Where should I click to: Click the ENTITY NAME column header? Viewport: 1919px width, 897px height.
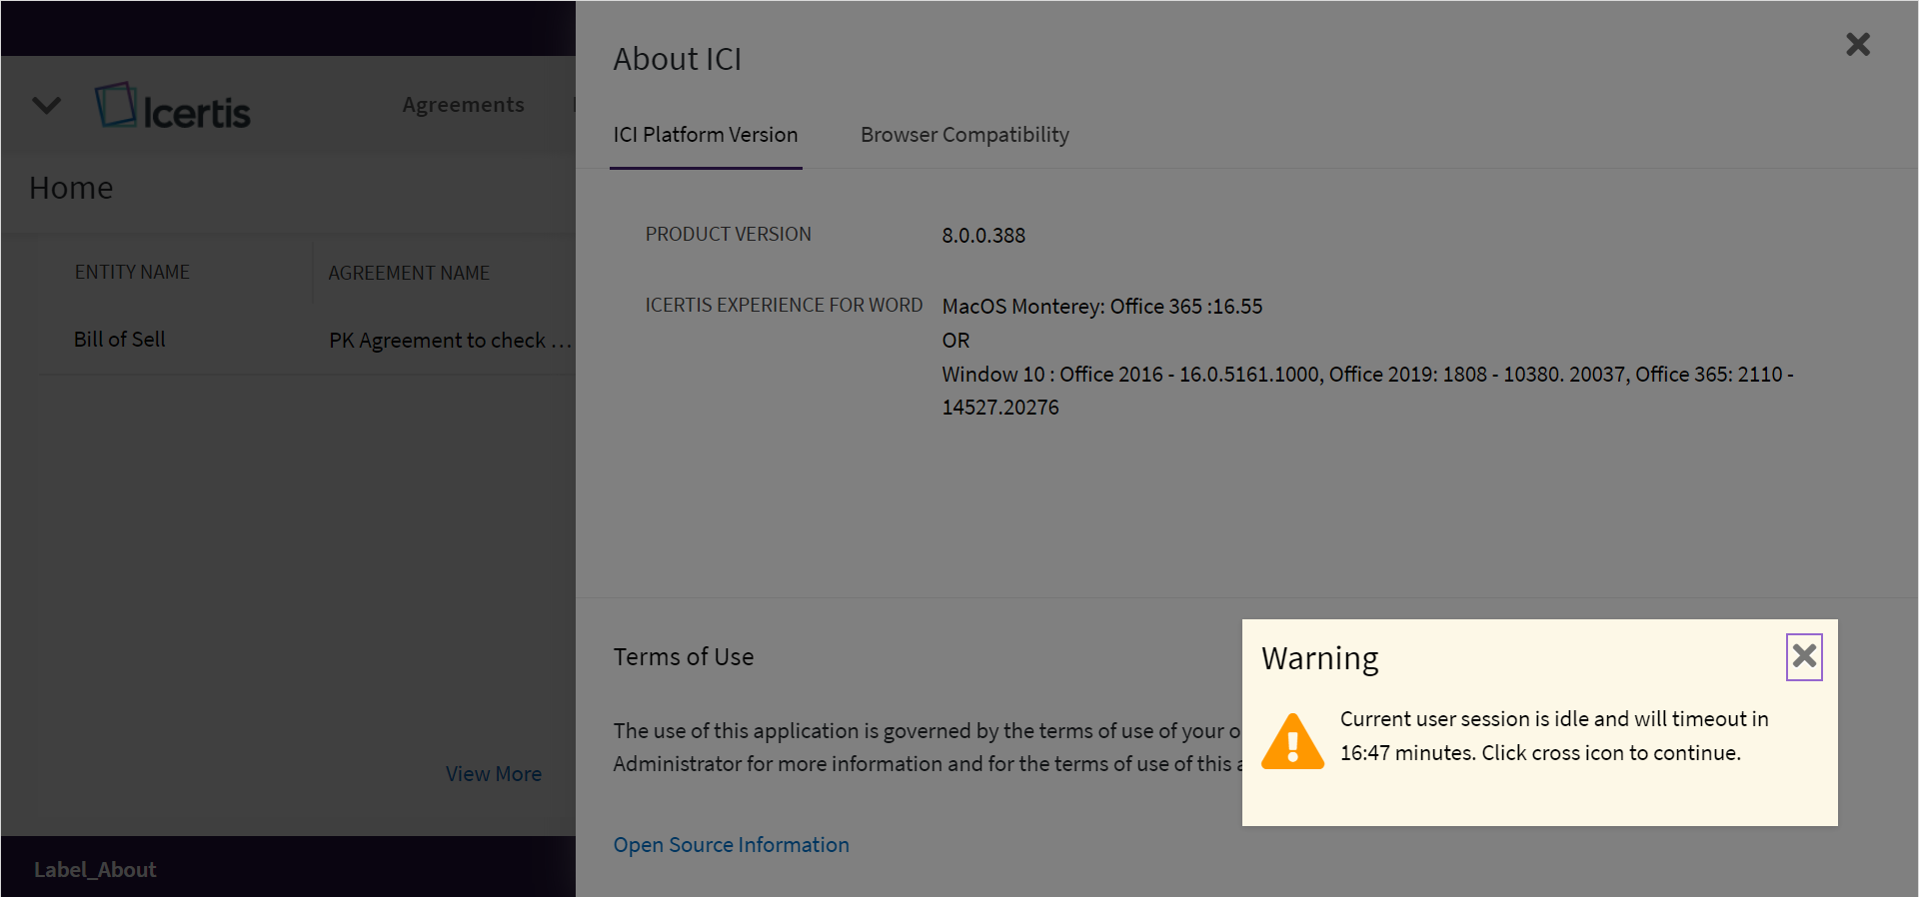(132, 273)
